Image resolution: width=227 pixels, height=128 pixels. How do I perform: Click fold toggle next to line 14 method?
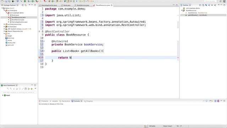click(44, 51)
